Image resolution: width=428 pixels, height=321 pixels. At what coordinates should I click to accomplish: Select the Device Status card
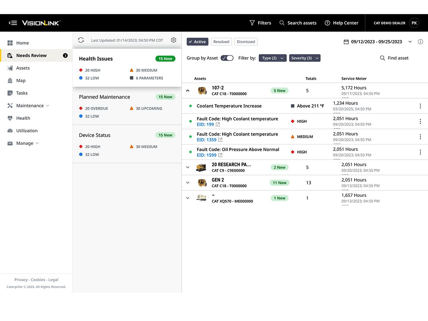127,144
